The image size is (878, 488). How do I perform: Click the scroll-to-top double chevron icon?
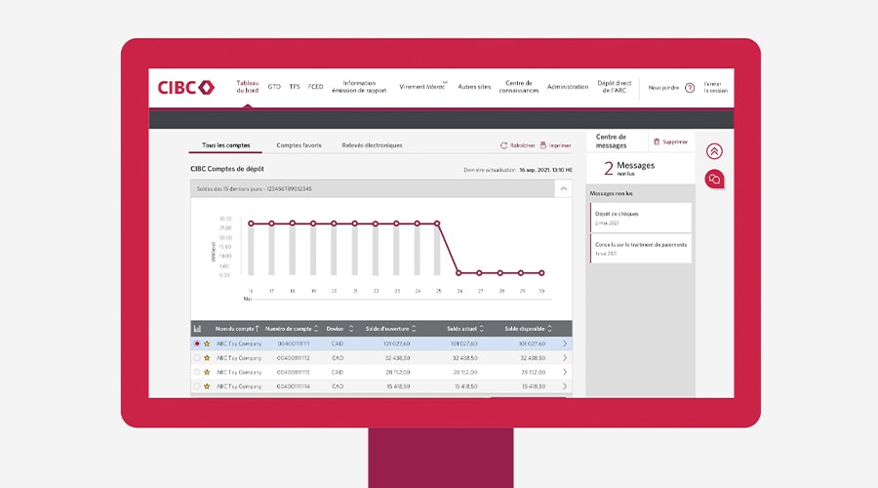[714, 151]
